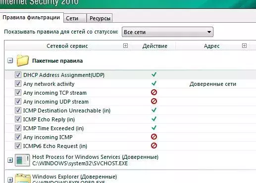The width and height of the screenshot is (256, 183).
Task: Click the Сетевой сервис column header
Action: pos(67,46)
